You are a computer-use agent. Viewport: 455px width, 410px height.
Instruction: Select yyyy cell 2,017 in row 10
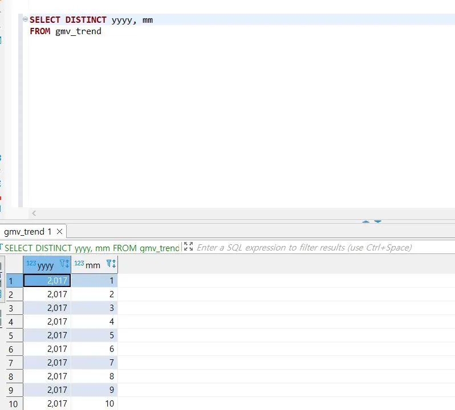click(47, 403)
